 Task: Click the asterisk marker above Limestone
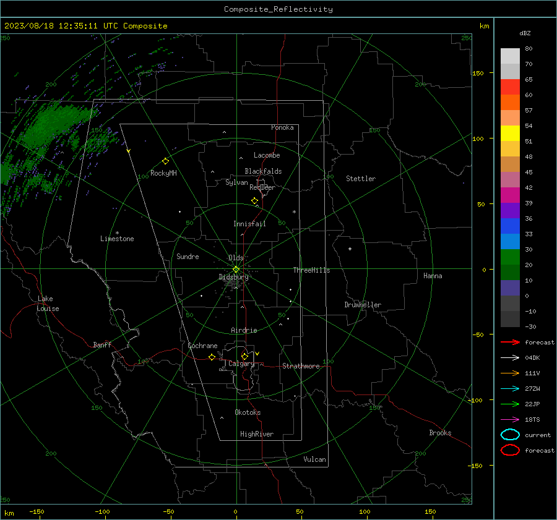pyautogui.click(x=117, y=233)
